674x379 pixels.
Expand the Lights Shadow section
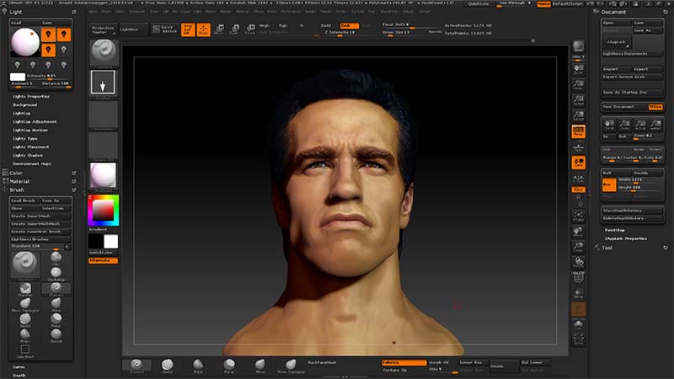click(x=28, y=155)
